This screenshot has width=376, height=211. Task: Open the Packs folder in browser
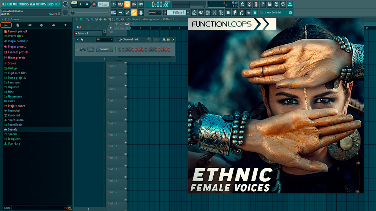coord(11,101)
